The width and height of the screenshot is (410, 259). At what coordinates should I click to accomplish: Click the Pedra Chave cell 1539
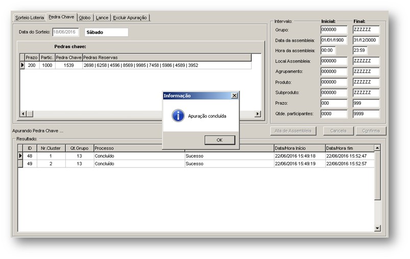(69, 65)
